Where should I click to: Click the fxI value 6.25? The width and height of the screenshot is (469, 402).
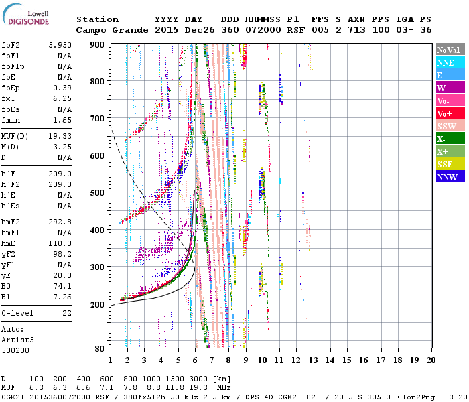(62, 98)
